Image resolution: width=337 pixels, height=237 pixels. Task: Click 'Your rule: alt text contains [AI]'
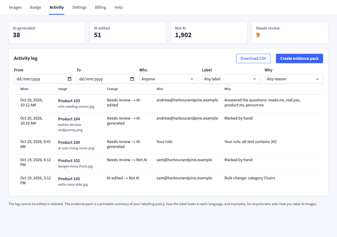[x=250, y=142]
